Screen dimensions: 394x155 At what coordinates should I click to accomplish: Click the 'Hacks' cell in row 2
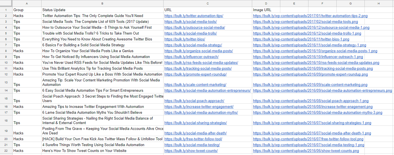pos(27,16)
